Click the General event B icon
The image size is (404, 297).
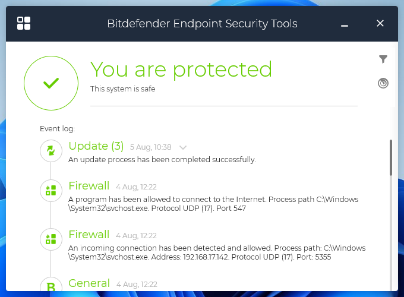click(51, 287)
